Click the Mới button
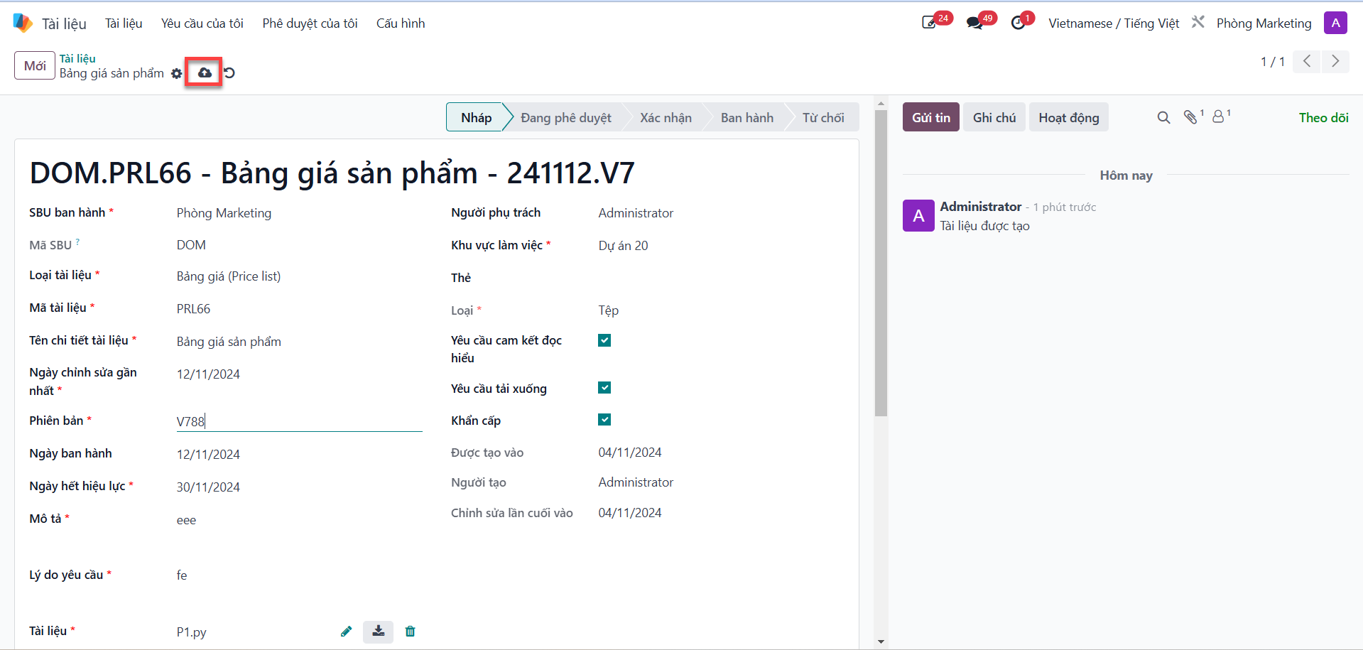This screenshot has height=650, width=1363. tap(35, 65)
